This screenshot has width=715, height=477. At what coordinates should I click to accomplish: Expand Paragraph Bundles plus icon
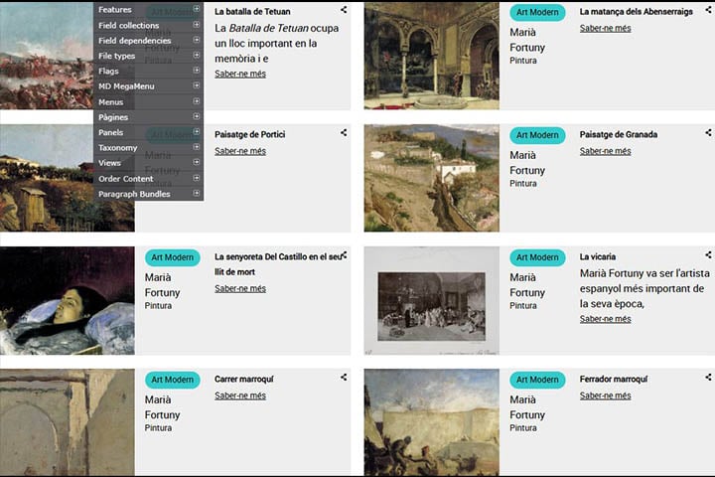tap(196, 193)
